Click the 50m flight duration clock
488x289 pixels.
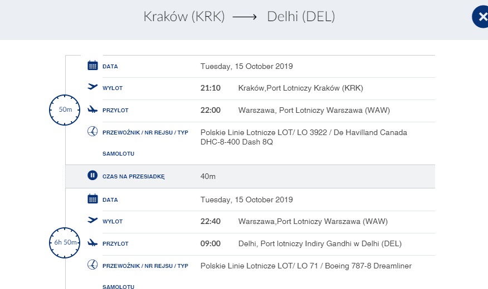coord(65,110)
